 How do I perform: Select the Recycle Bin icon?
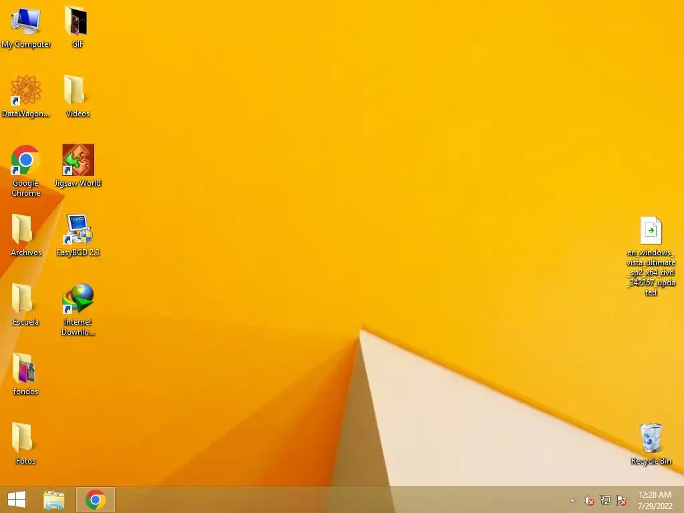click(x=651, y=438)
